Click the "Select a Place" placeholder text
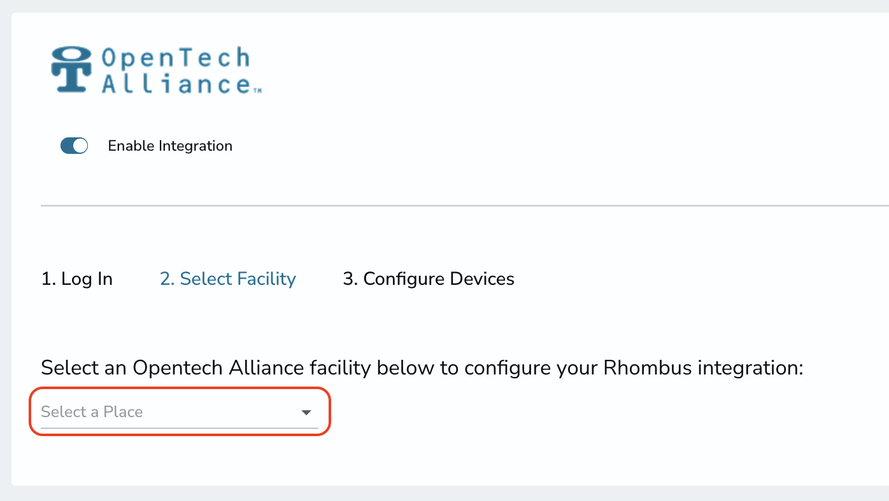Screen dimensions: 889x501 (92, 412)
